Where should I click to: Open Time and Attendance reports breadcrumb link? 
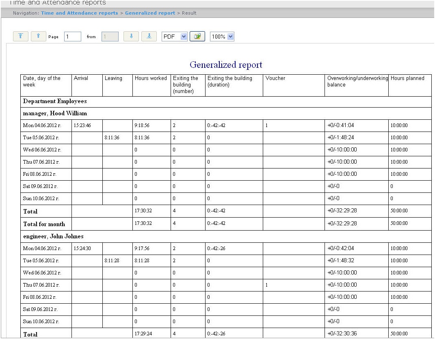(79, 13)
